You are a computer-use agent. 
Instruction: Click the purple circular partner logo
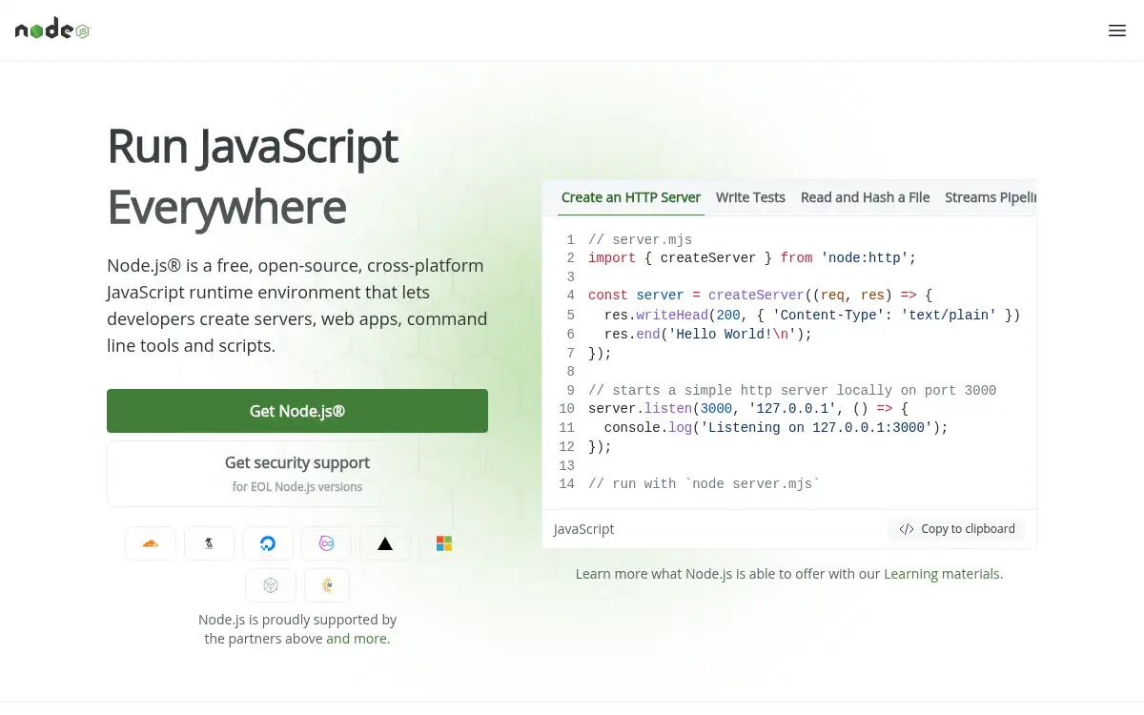click(326, 543)
